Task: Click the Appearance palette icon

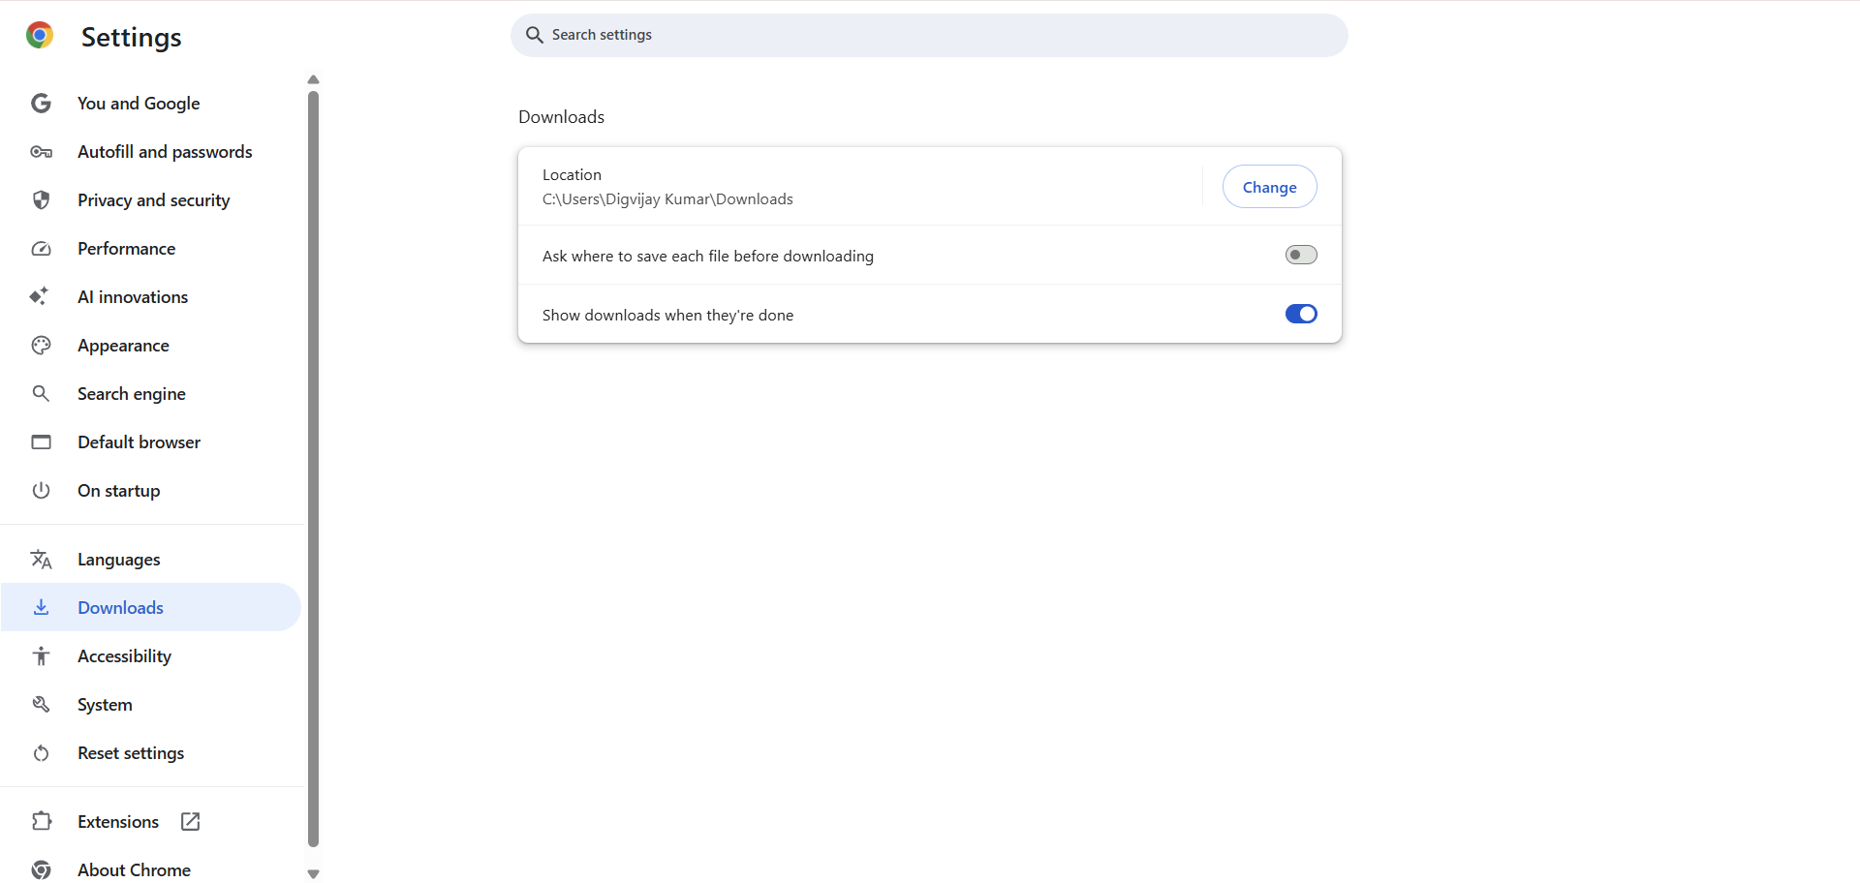Action: pos(41,346)
